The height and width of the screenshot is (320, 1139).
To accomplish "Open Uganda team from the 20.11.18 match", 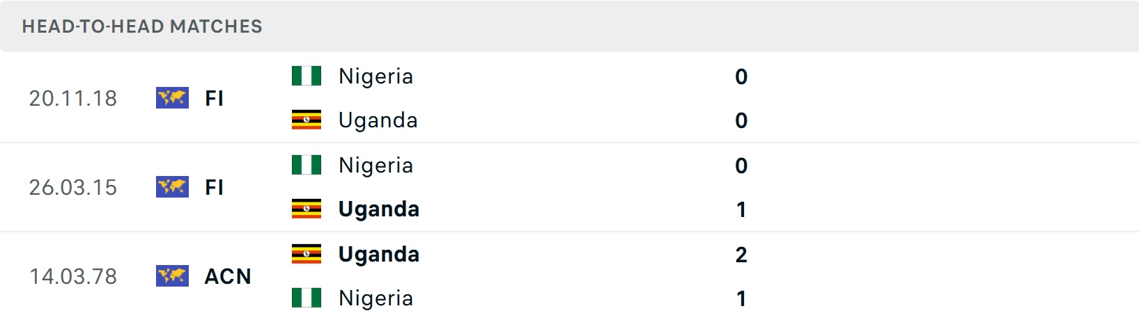I will coord(378,120).
